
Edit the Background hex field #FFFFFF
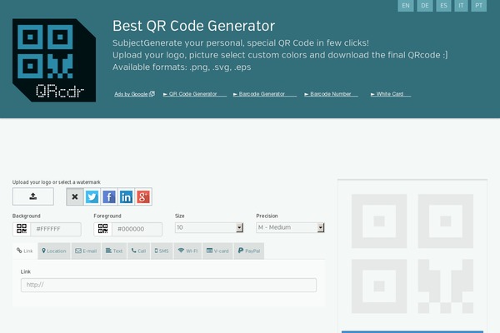(56, 229)
